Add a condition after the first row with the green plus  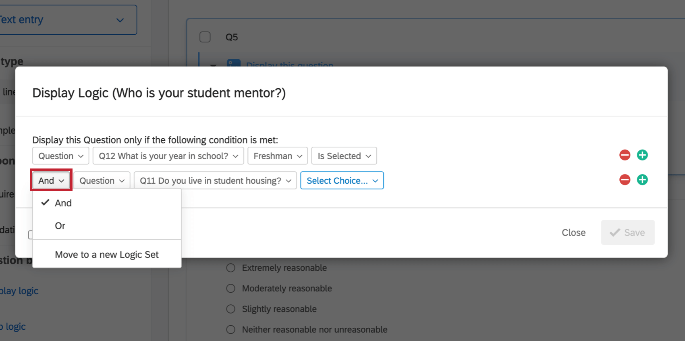642,155
